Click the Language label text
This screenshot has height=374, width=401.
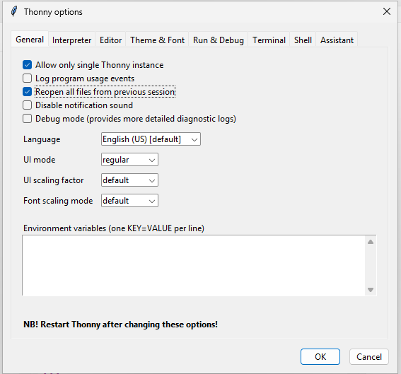(42, 139)
